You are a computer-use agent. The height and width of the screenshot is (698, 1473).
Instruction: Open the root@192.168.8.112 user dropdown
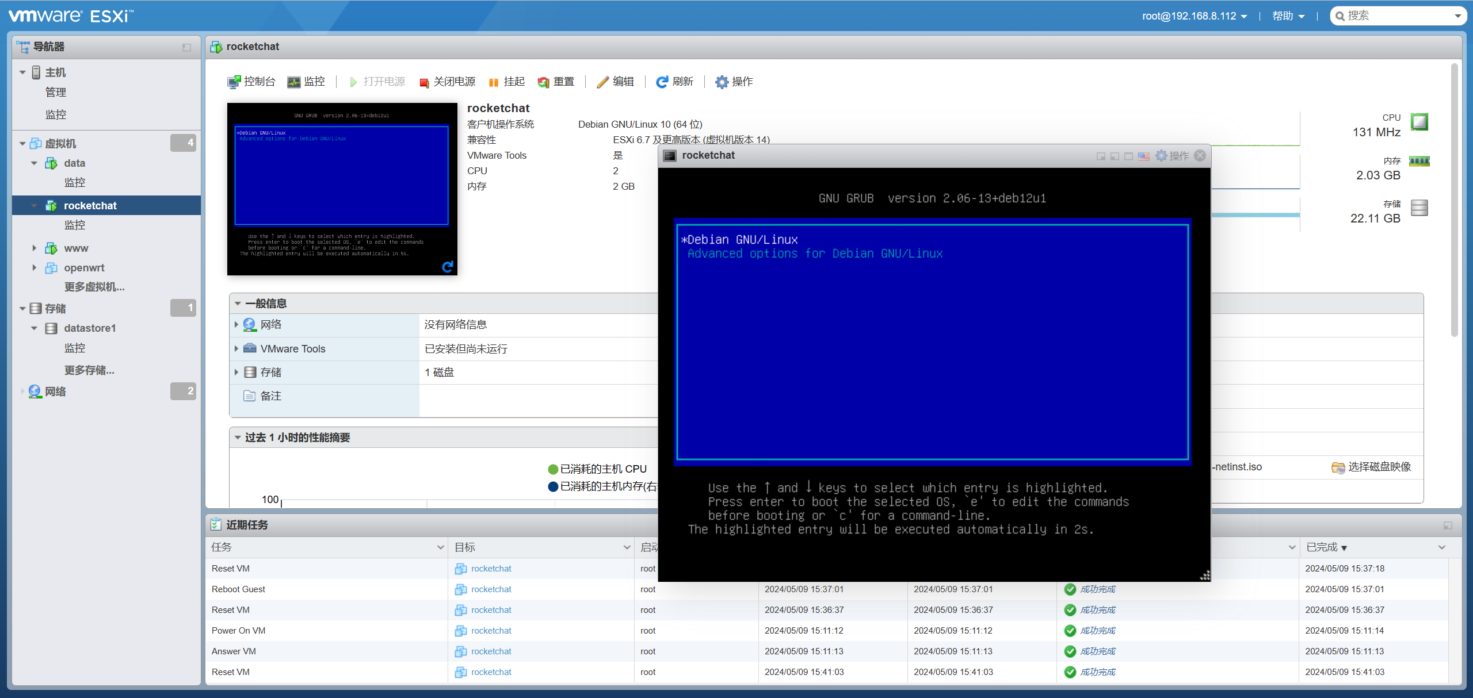[x=1195, y=16]
